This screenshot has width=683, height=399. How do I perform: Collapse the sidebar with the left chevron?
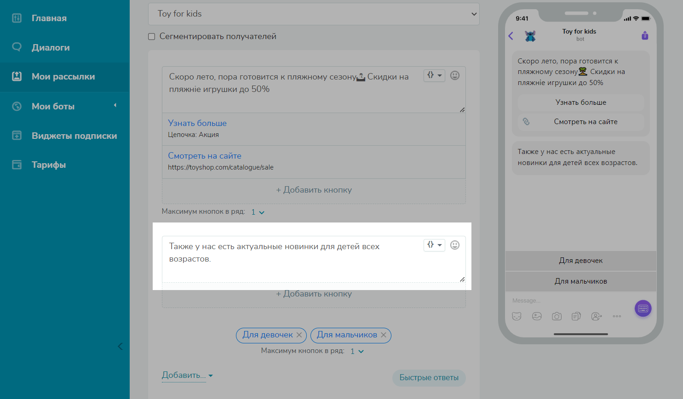[120, 347]
